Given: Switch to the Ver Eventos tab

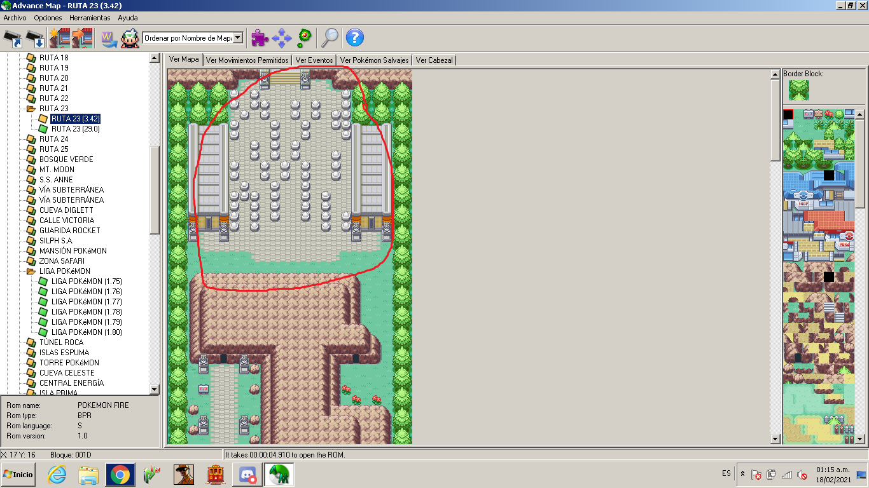Looking at the screenshot, I should pyautogui.click(x=314, y=60).
